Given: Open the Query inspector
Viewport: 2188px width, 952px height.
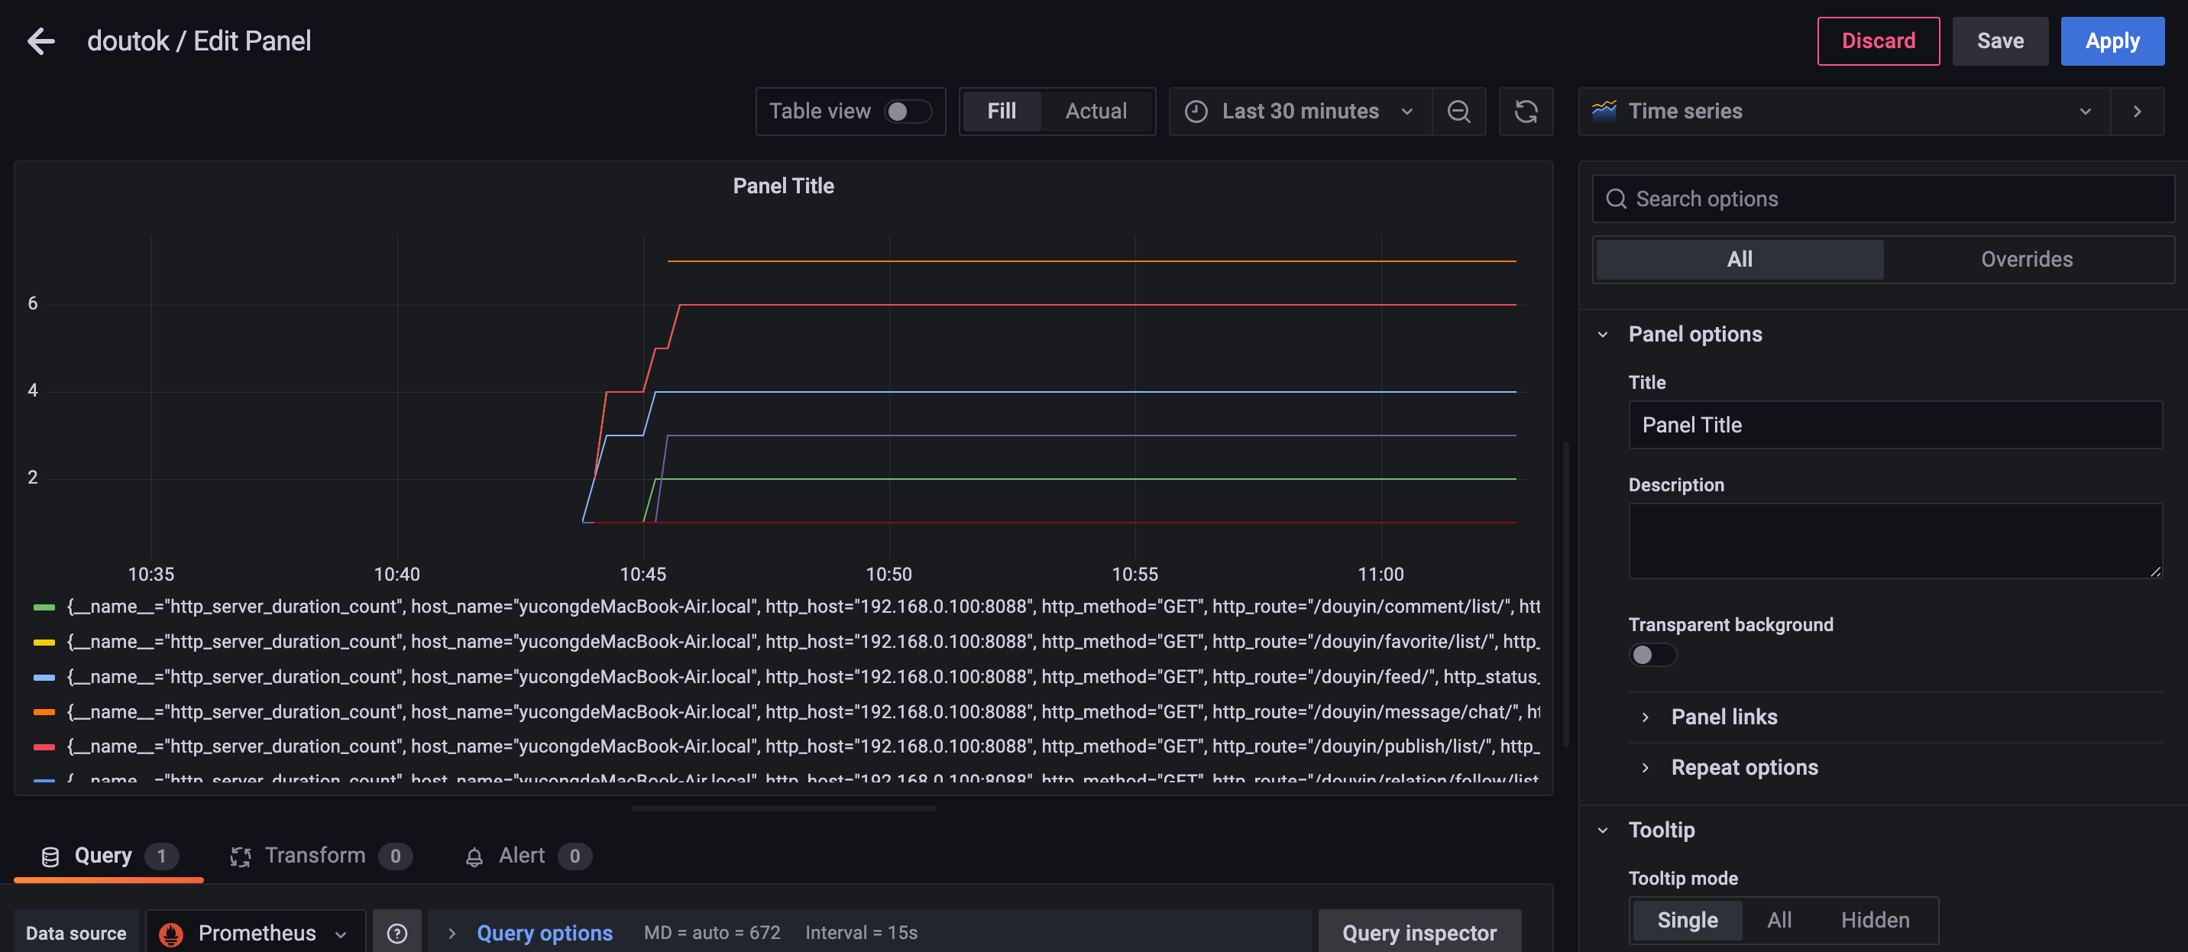Looking at the screenshot, I should (1419, 932).
